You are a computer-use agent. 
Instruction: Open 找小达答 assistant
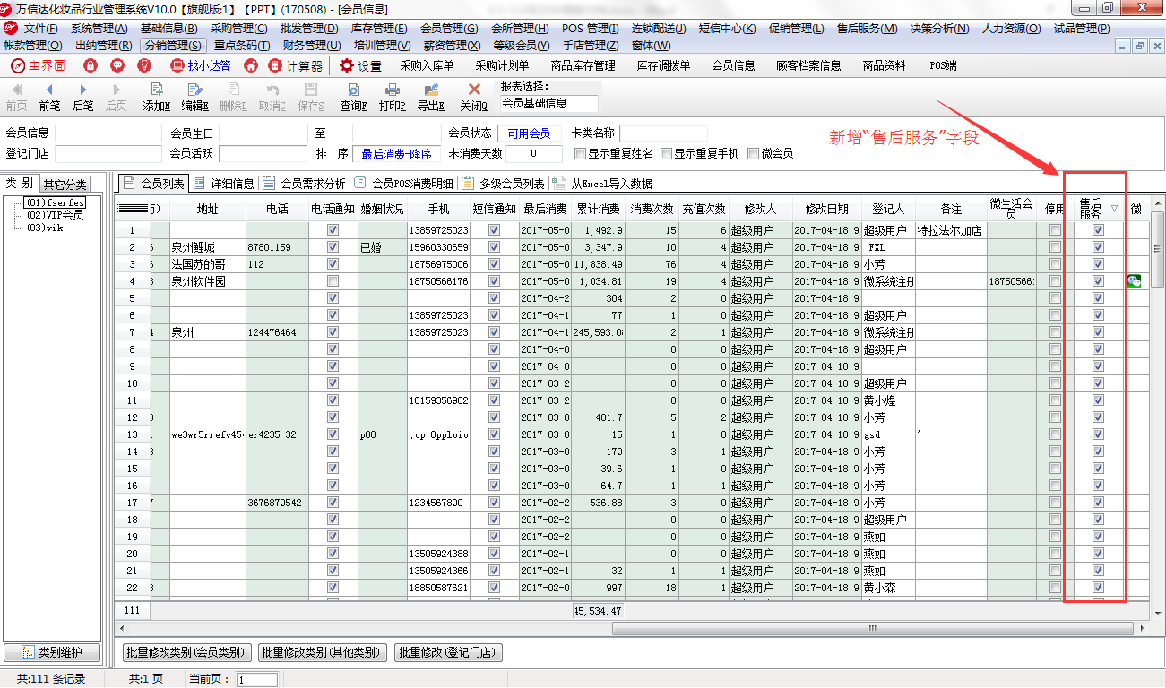200,65
